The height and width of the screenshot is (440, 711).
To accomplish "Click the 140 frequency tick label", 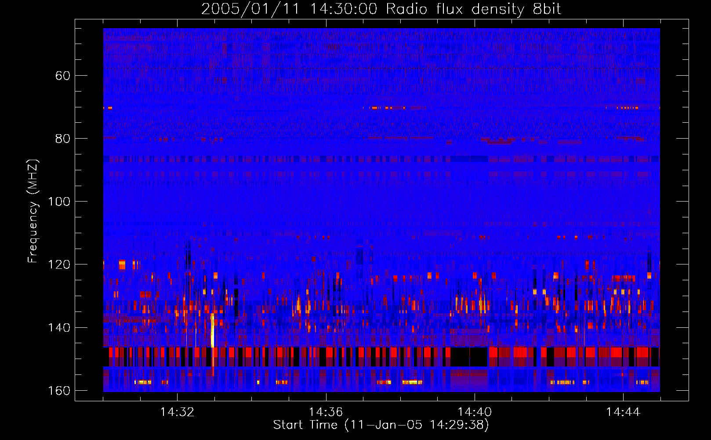I will click(59, 328).
